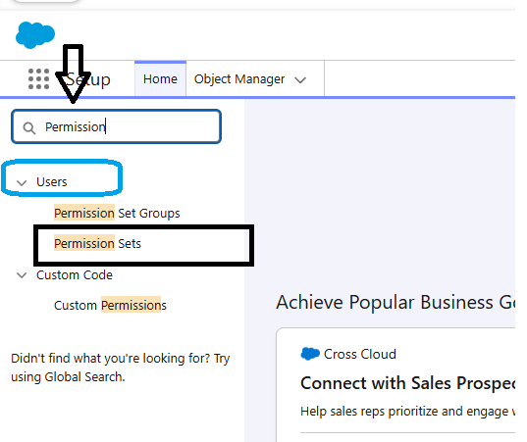This screenshot has height=442, width=527.
Task: Open the dropdown arrow beside Object Manager
Action: (300, 80)
